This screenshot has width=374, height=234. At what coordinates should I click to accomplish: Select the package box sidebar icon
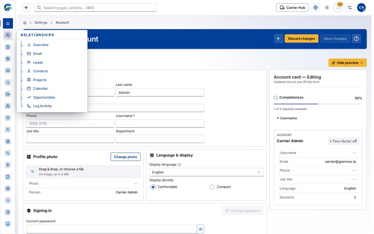coord(8,59)
